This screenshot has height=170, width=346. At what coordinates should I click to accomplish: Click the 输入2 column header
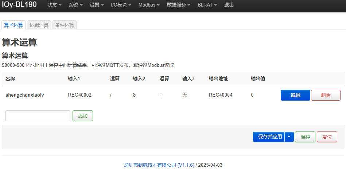(139, 79)
